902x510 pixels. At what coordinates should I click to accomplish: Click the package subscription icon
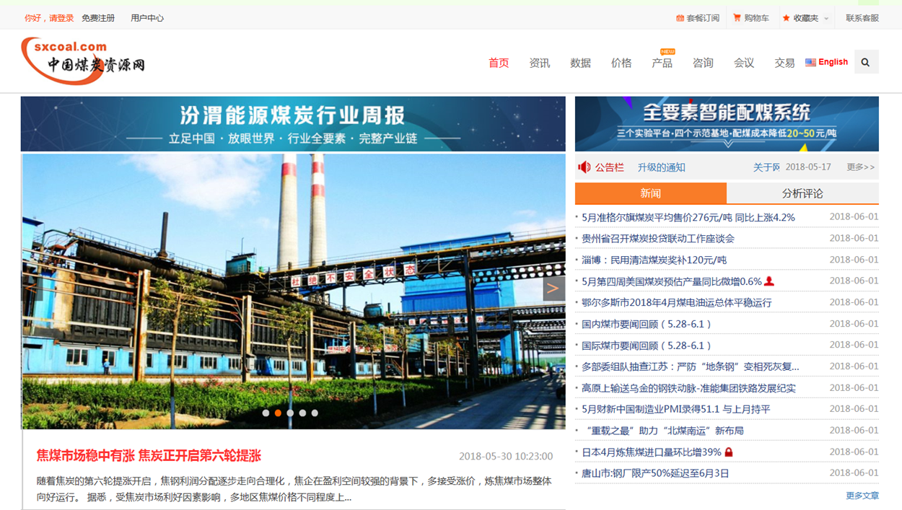point(680,18)
